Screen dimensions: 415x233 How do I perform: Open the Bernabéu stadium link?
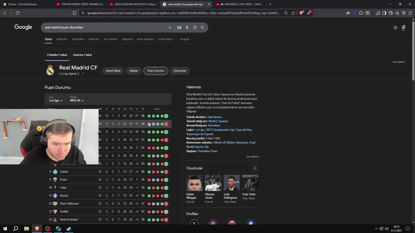tap(214, 125)
